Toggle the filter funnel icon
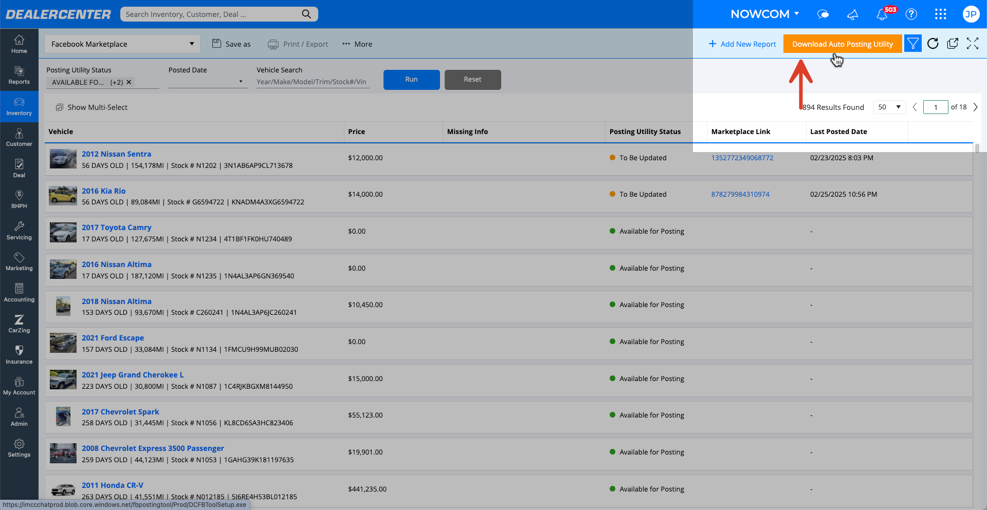Image resolution: width=987 pixels, height=510 pixels. point(913,44)
